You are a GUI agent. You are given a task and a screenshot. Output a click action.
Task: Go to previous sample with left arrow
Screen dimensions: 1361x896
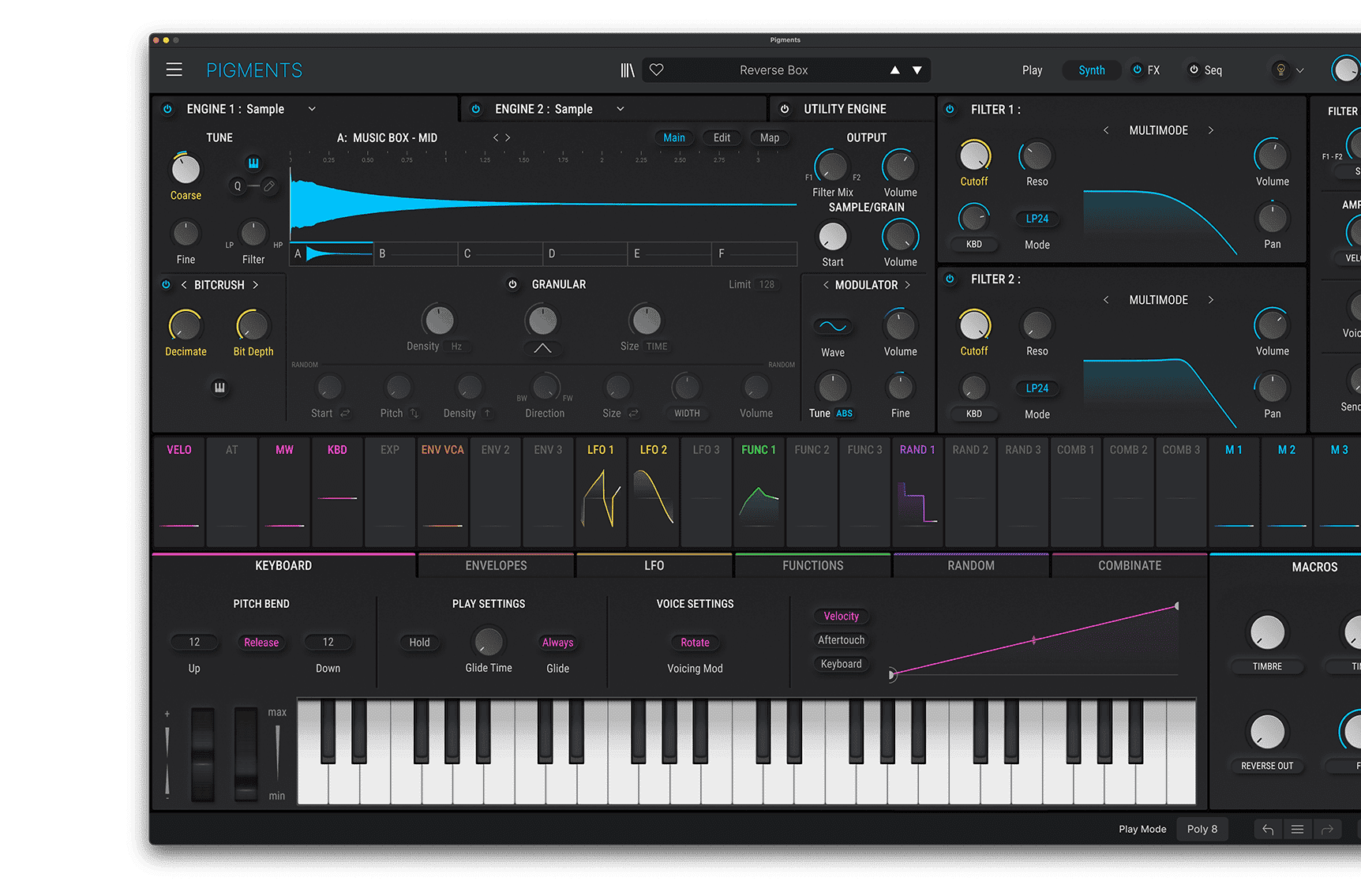pos(496,137)
